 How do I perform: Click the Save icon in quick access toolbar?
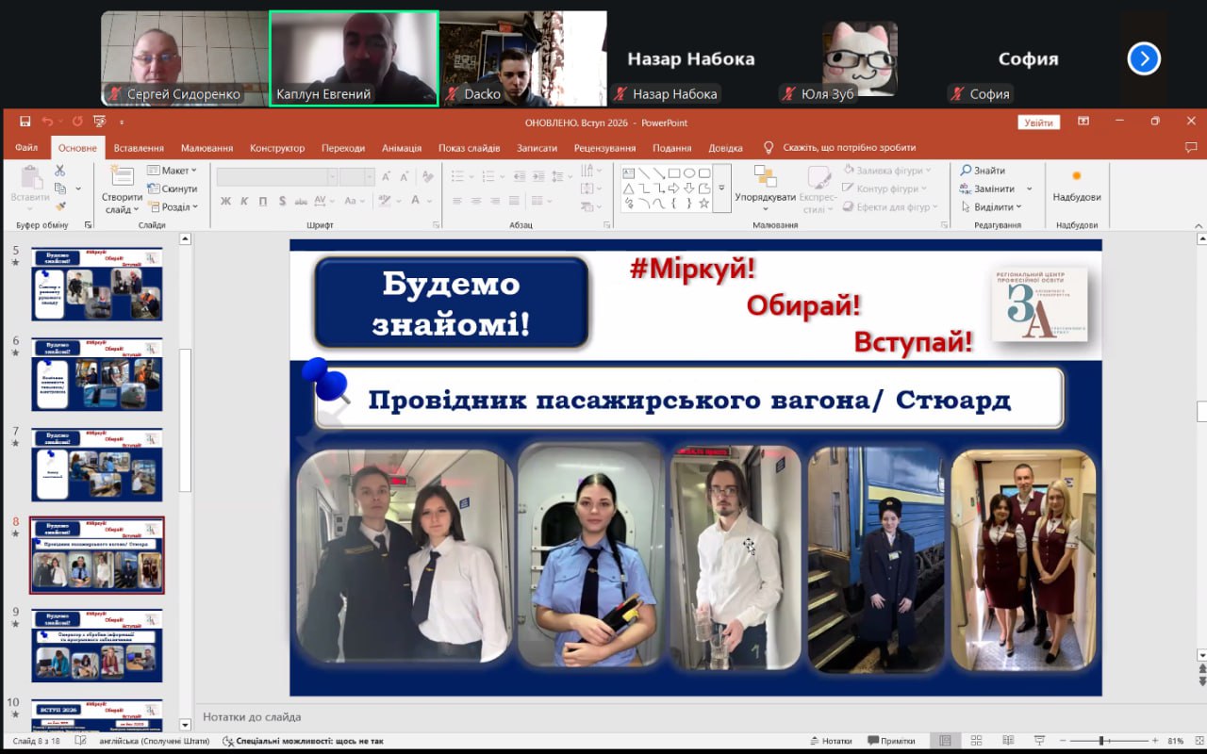pyautogui.click(x=25, y=122)
